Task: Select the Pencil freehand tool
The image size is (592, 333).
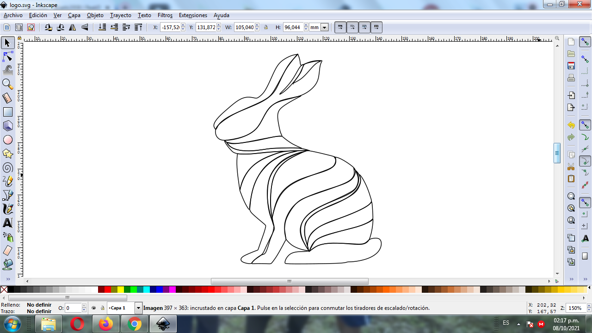Action: 7,181
